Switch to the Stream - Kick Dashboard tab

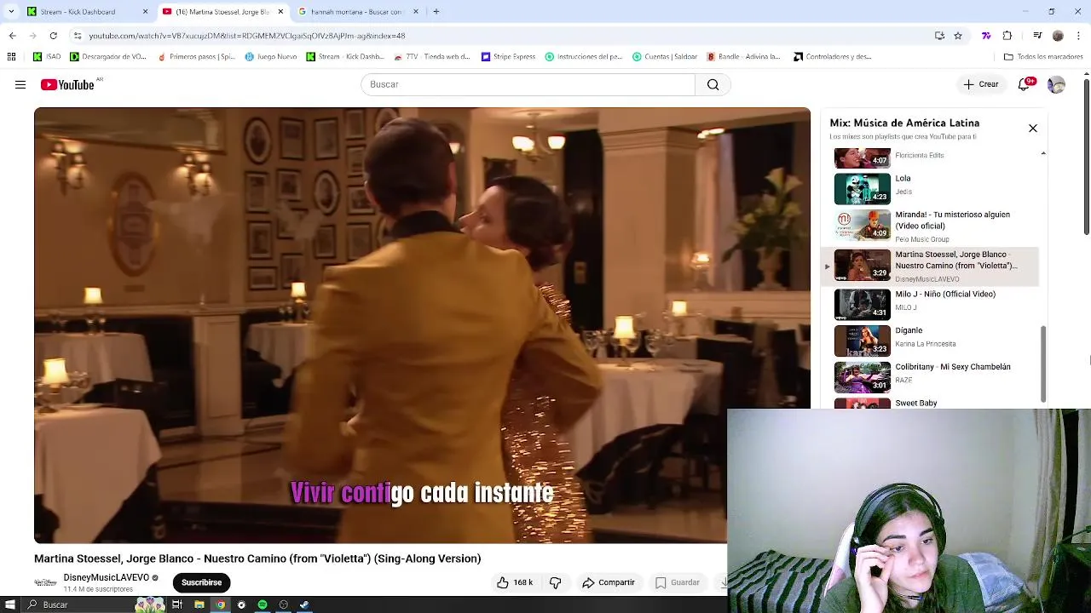85,12
